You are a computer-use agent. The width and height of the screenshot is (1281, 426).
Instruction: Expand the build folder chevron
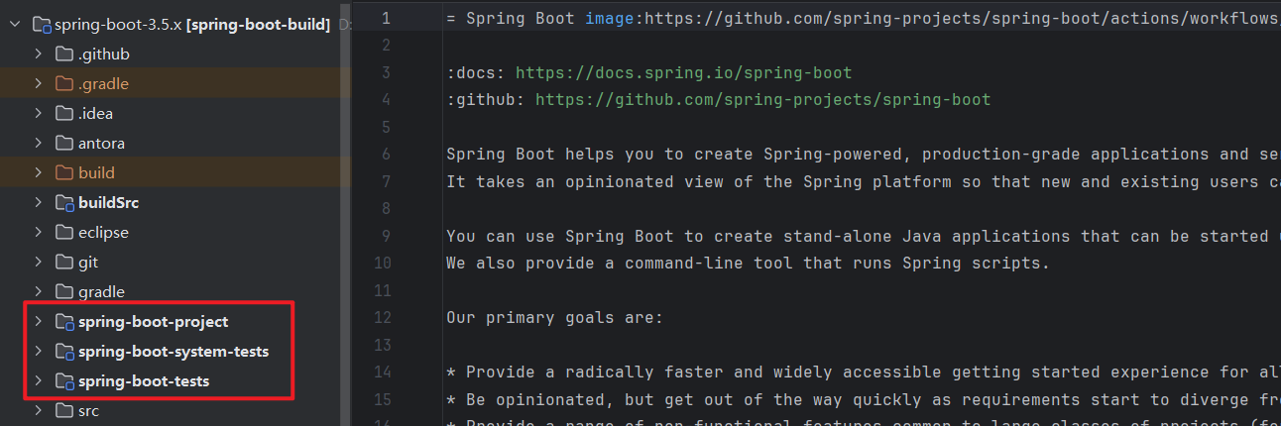pos(38,172)
